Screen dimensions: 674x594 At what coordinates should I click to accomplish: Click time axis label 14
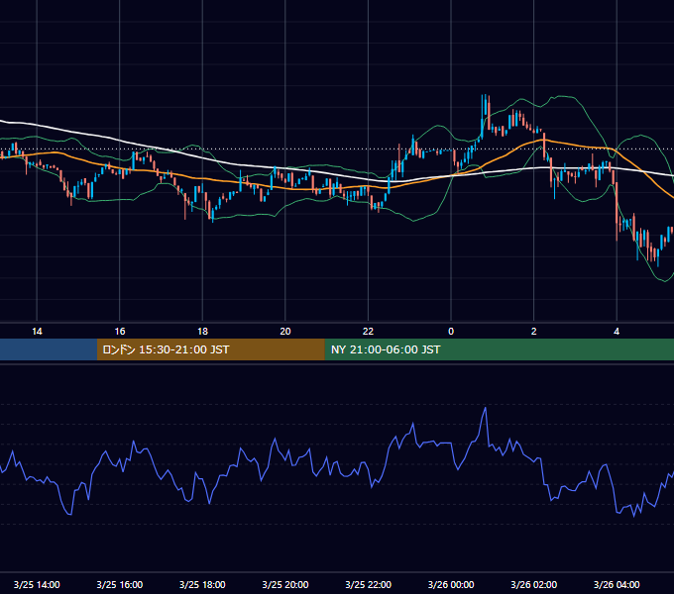tap(37, 332)
